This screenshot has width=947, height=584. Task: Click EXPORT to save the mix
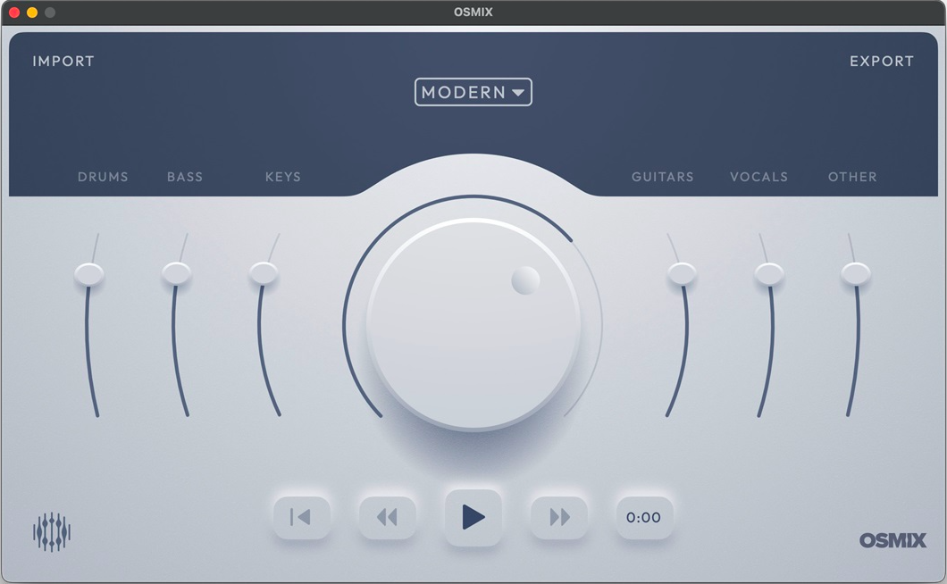click(x=882, y=61)
